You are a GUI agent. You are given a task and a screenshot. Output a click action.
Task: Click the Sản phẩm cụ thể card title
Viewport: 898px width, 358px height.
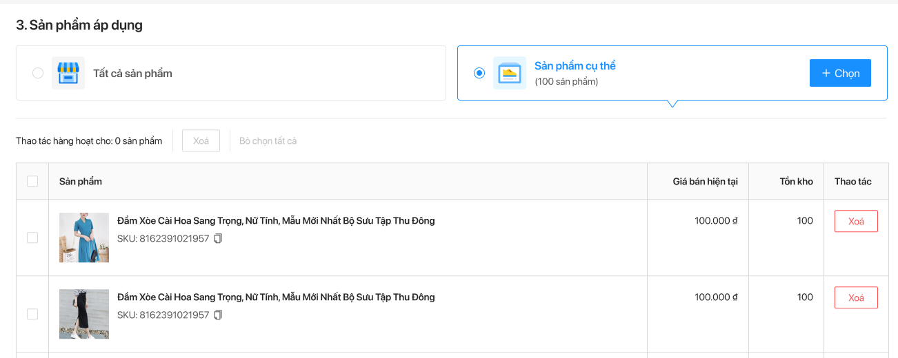[x=575, y=66]
